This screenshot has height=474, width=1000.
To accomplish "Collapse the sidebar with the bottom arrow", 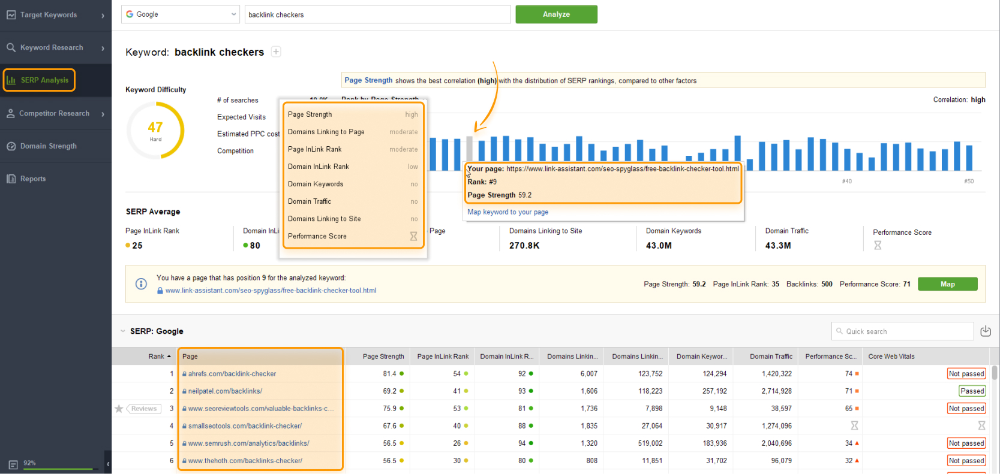I will point(108,464).
